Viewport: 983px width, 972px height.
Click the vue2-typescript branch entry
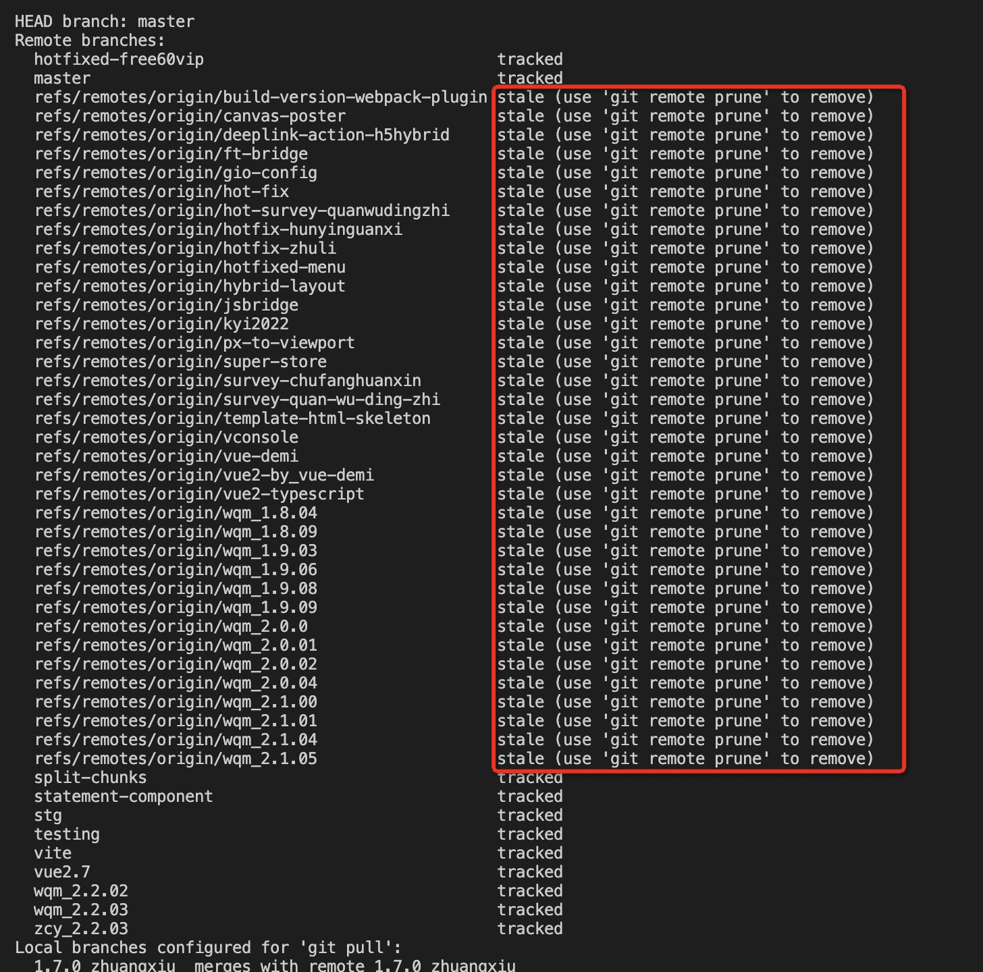click(199, 494)
